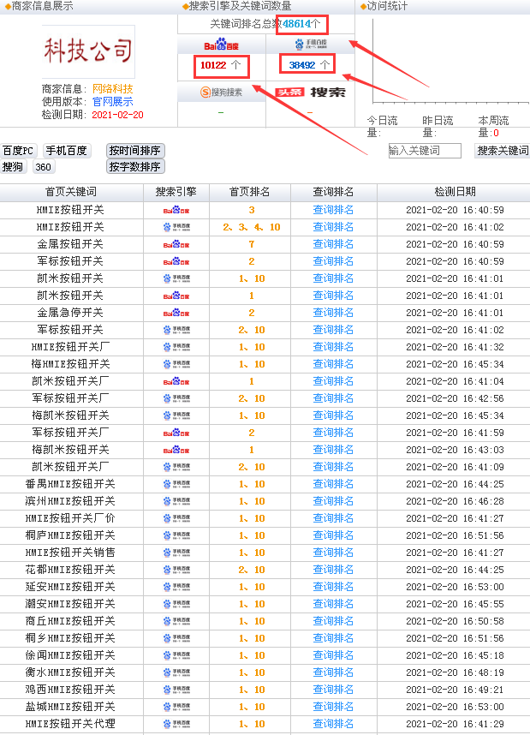Filter by 手机百度 button

coord(67,151)
